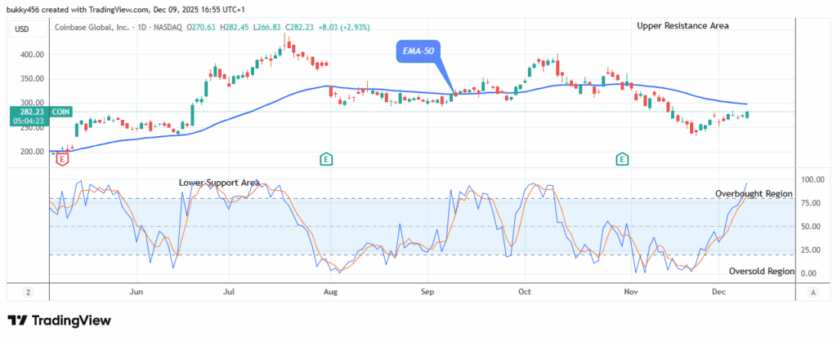The height and width of the screenshot is (340, 837).
Task: Click the 75.00 oscillator axis label
Action: click(812, 203)
